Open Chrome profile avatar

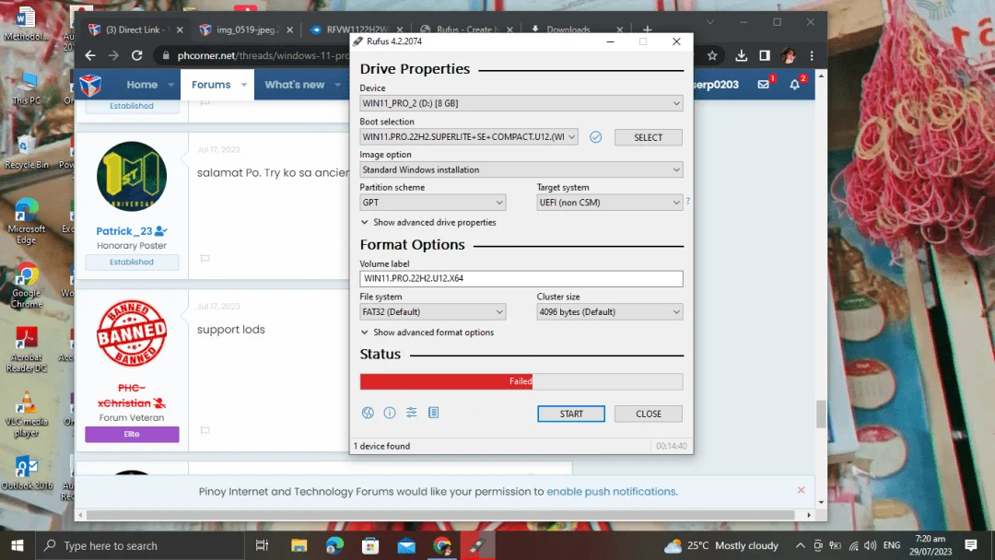click(x=789, y=56)
